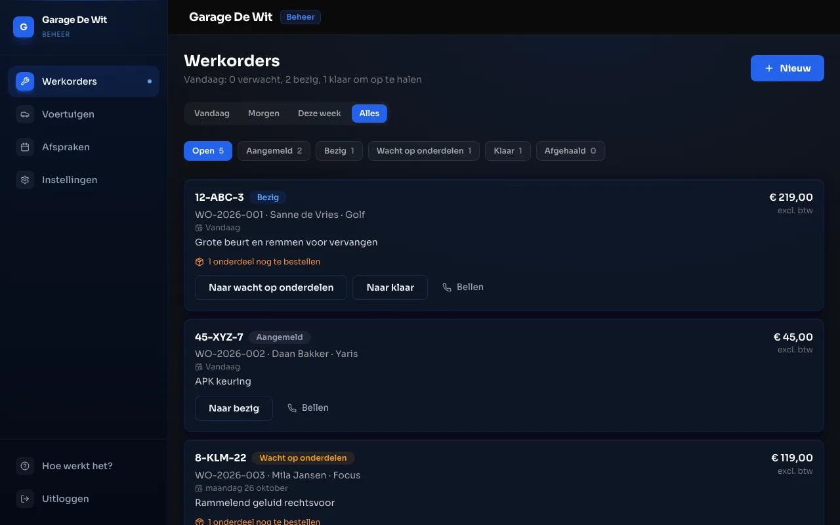Click phone icon for order 12-ABC-3
Image resolution: width=840 pixels, height=525 pixels.
(x=447, y=287)
